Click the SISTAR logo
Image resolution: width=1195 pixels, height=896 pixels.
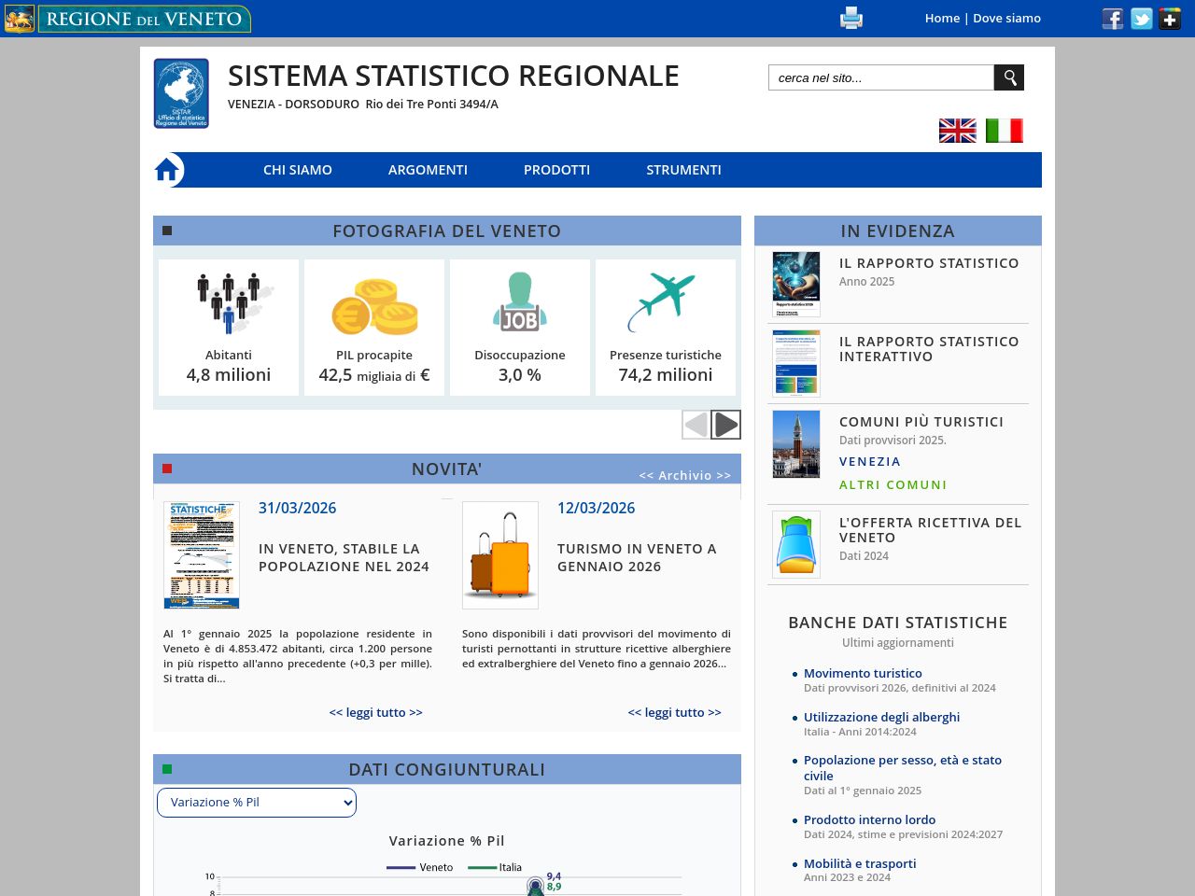coord(181,93)
